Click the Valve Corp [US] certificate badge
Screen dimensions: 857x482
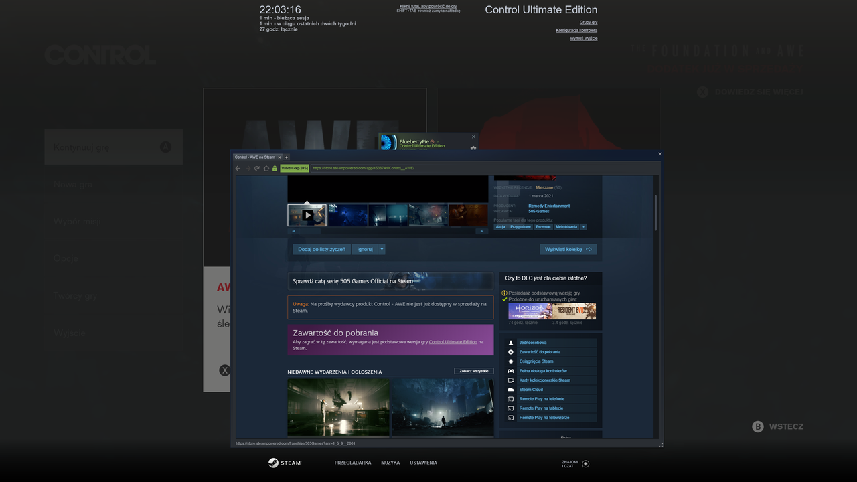295,168
